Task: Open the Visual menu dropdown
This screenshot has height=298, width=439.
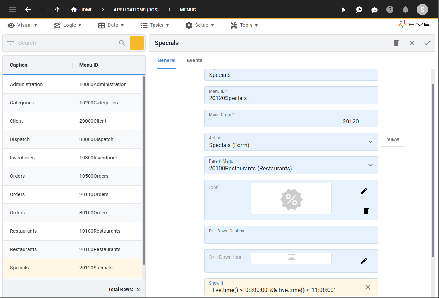Action: coord(23,25)
